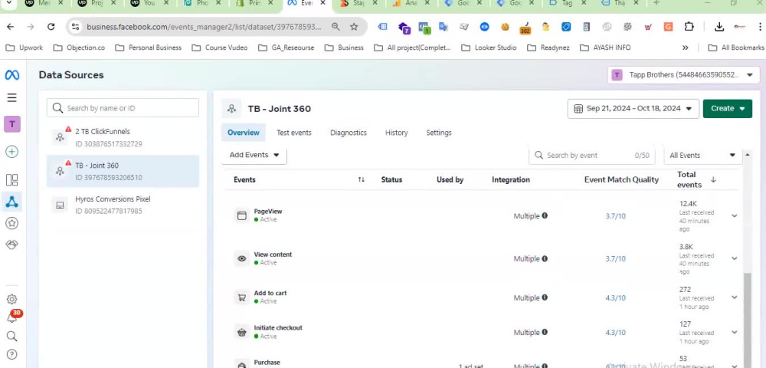Open PageView match quality 3.7/10 link
Image resolution: width=766 pixels, height=368 pixels.
coord(615,216)
